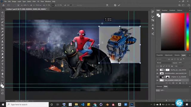Toggle warp mode icon in options bar

pos(107,5)
